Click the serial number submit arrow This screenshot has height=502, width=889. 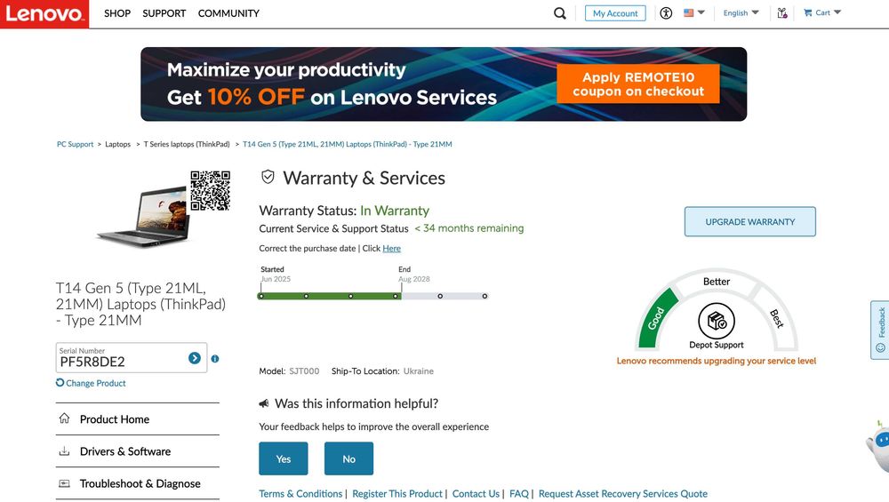(x=195, y=358)
